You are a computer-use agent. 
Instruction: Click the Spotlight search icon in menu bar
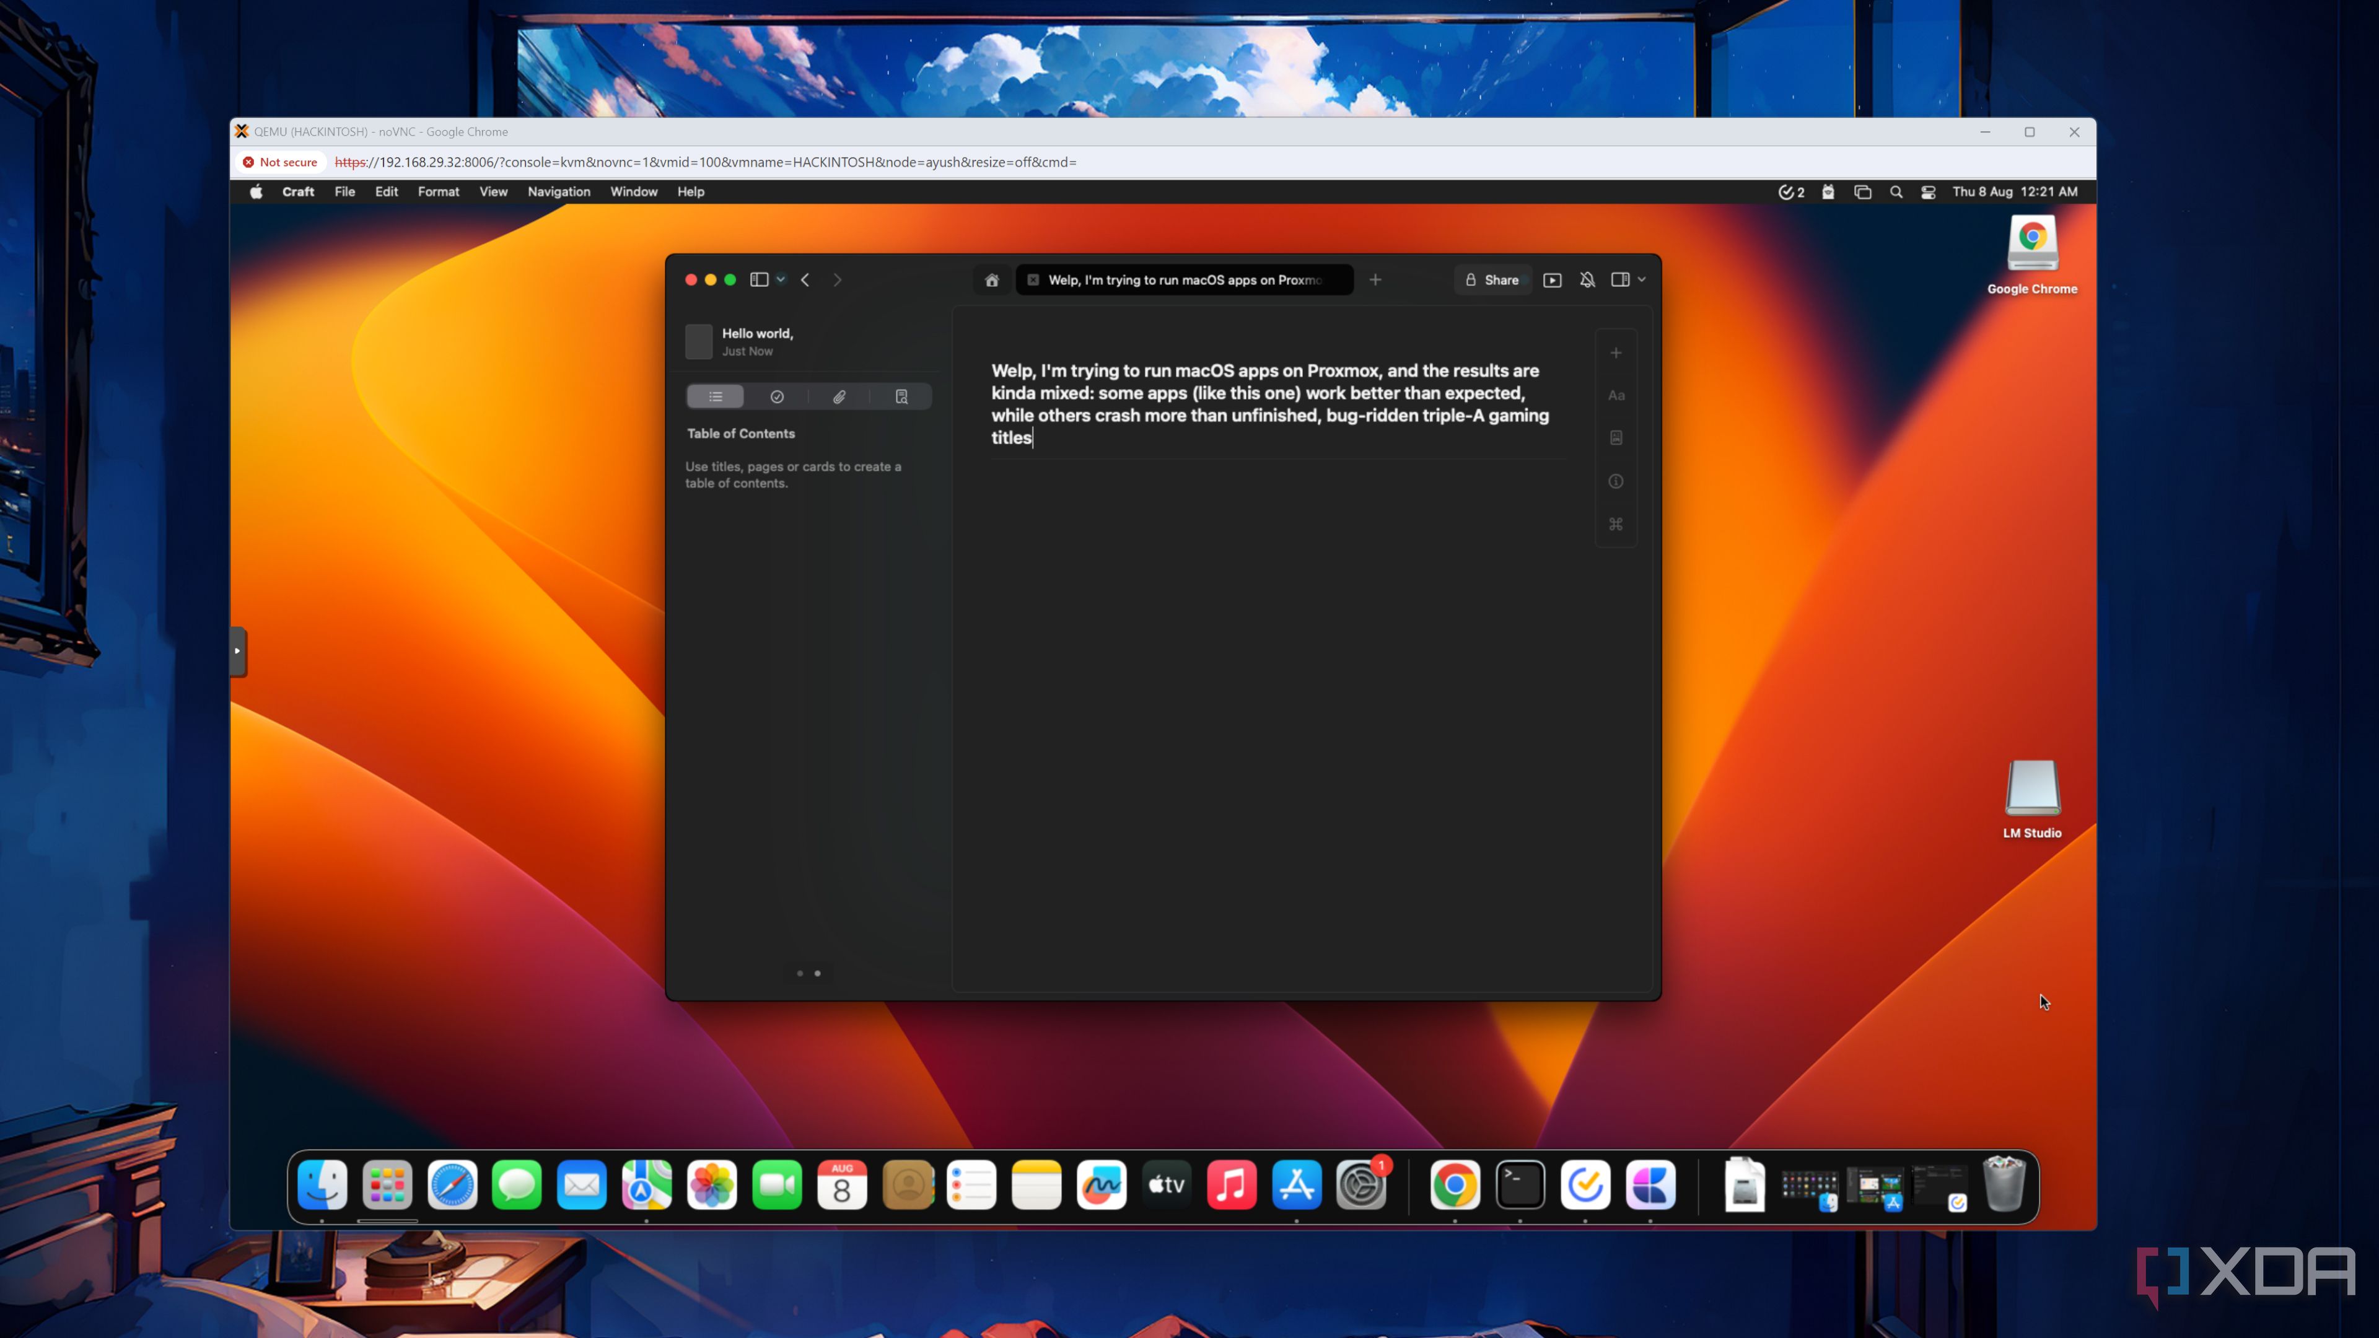click(1896, 192)
